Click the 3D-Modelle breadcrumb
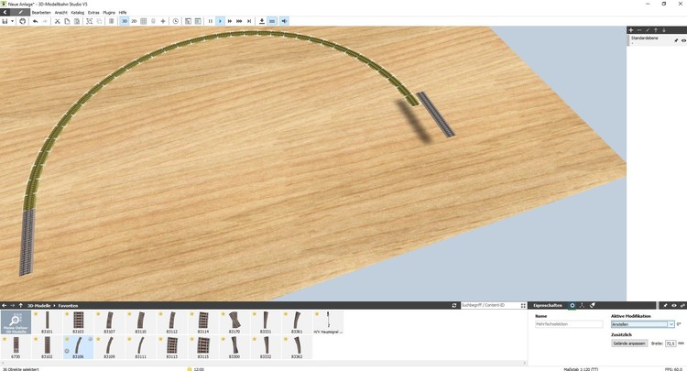 coord(39,306)
